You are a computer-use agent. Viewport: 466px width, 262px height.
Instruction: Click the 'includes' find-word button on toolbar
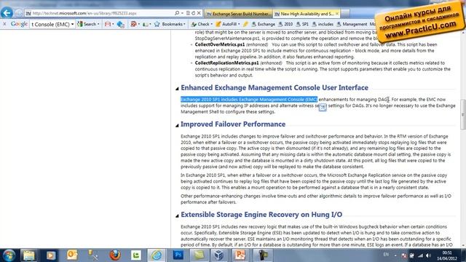[323, 24]
